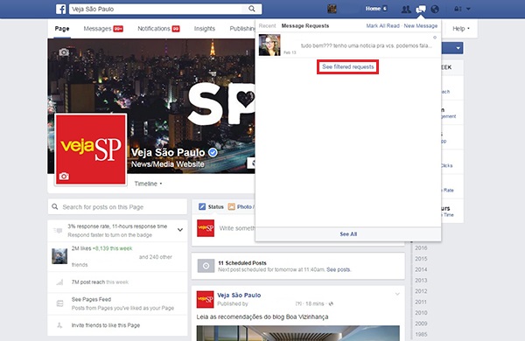Open the Messages tab
Screen dimensions: 525x341
click(x=103, y=29)
